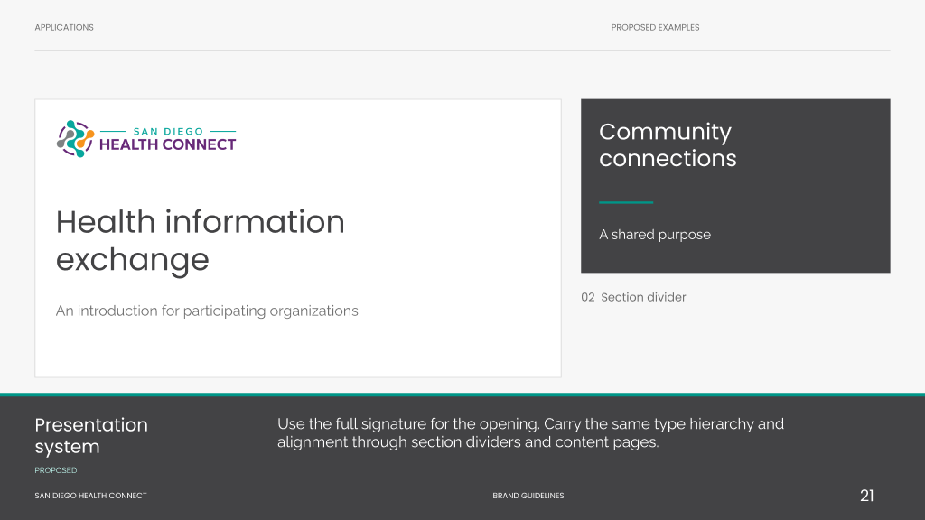Click page number 21
925x520 pixels.
tap(866, 496)
